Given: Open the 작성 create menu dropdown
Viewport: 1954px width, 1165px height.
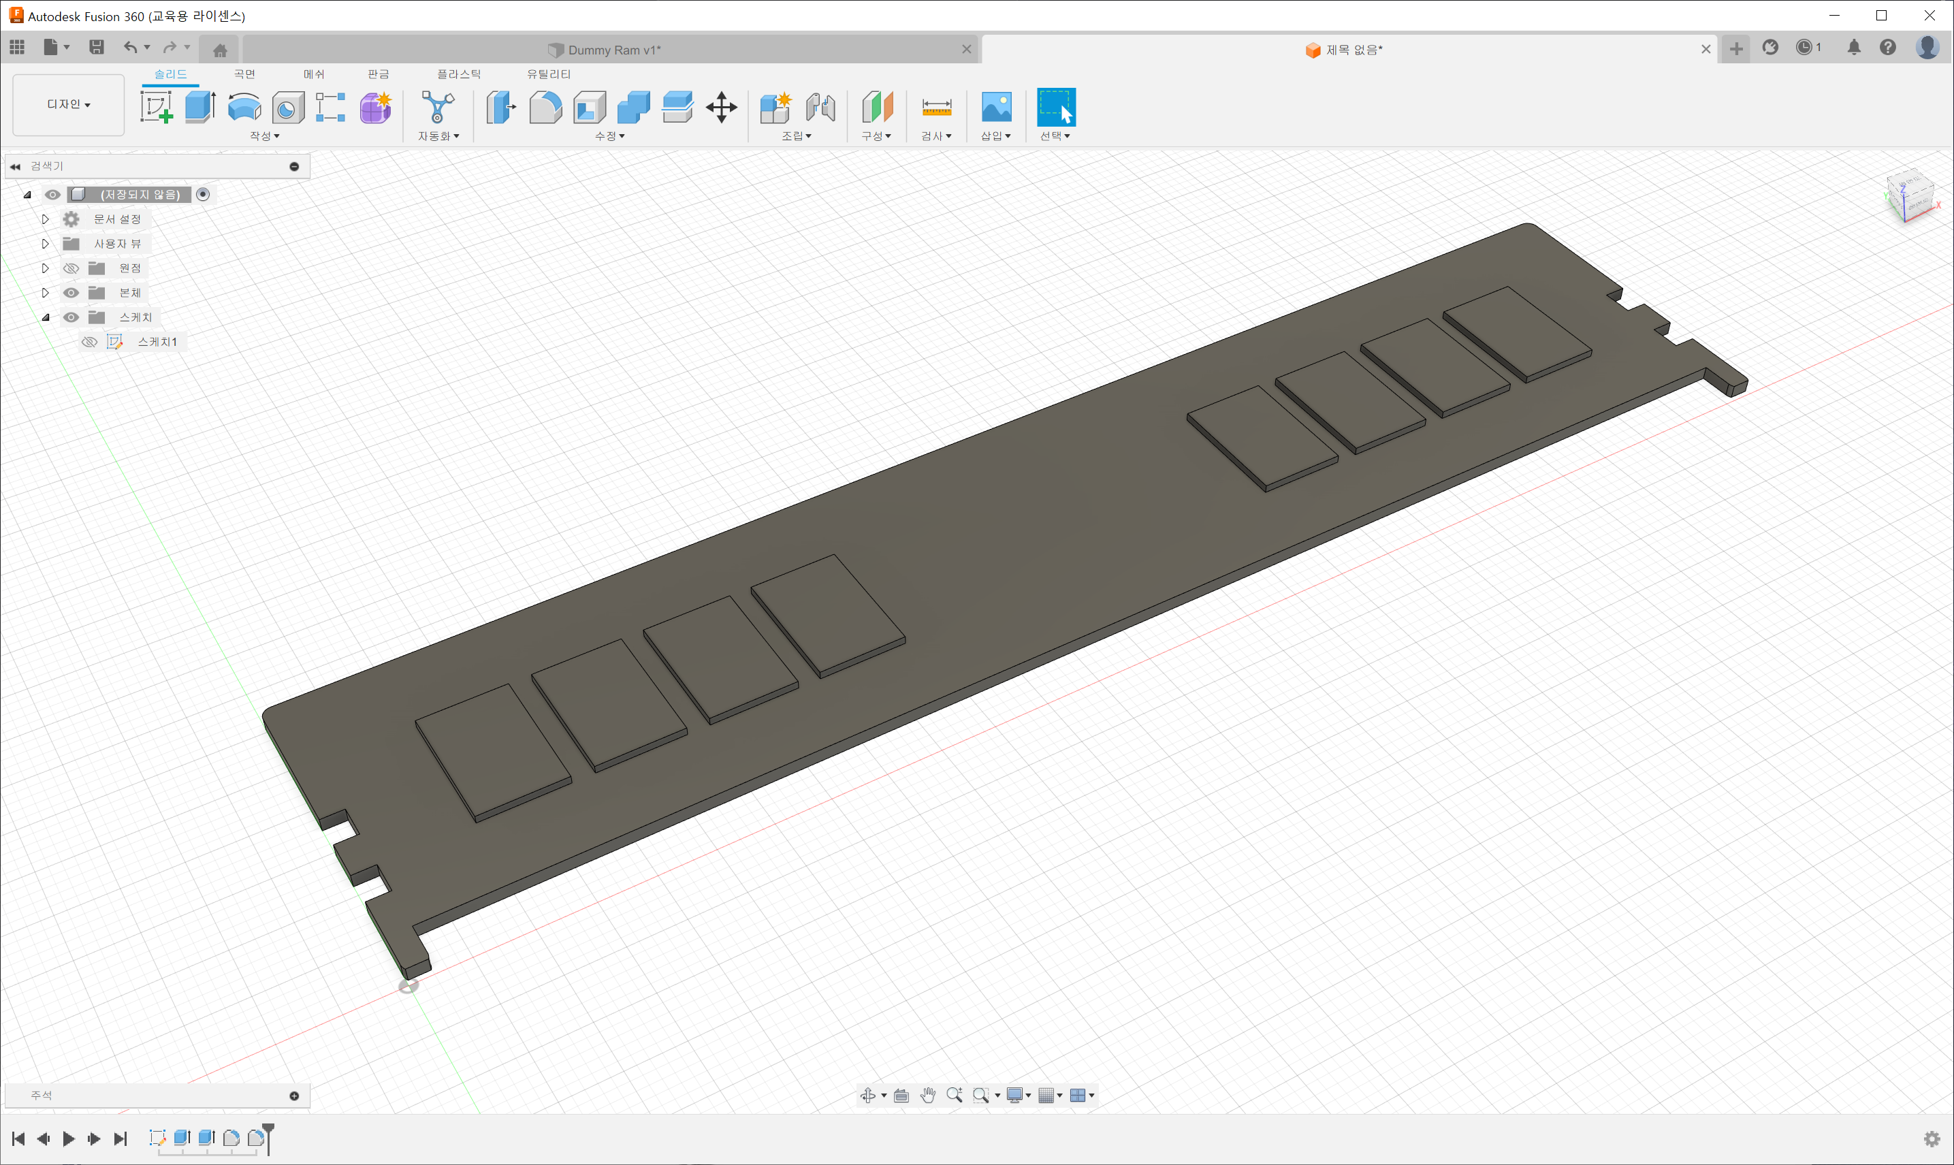Looking at the screenshot, I should 264,135.
